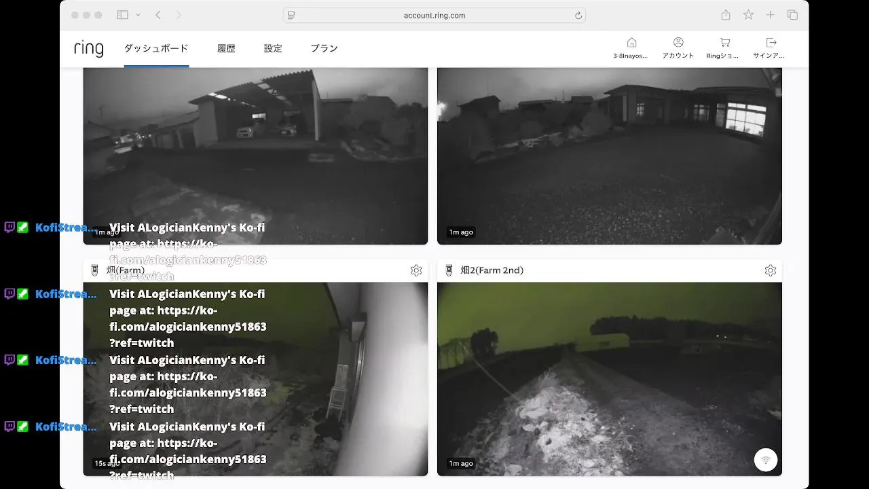The width and height of the screenshot is (869, 489).
Task: Open a new tab with plus icon
Action: 770,15
